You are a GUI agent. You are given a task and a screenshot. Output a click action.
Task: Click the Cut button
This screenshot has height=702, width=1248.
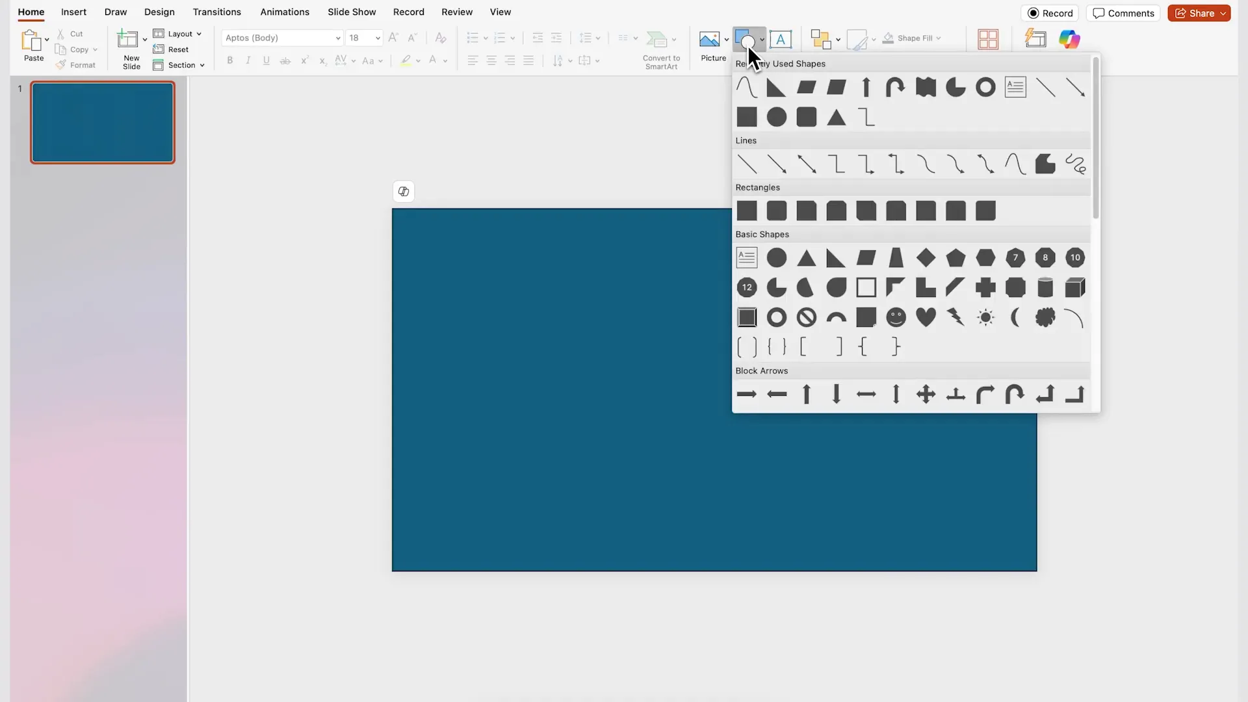point(70,34)
